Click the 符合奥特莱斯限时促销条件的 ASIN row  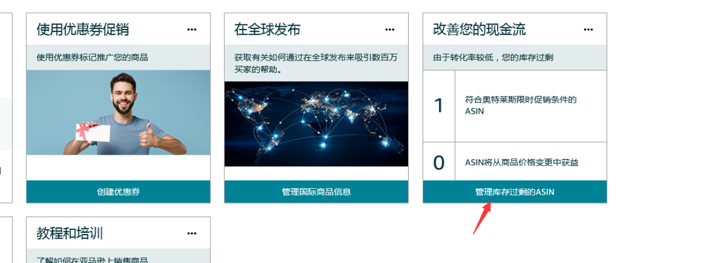pos(515,106)
